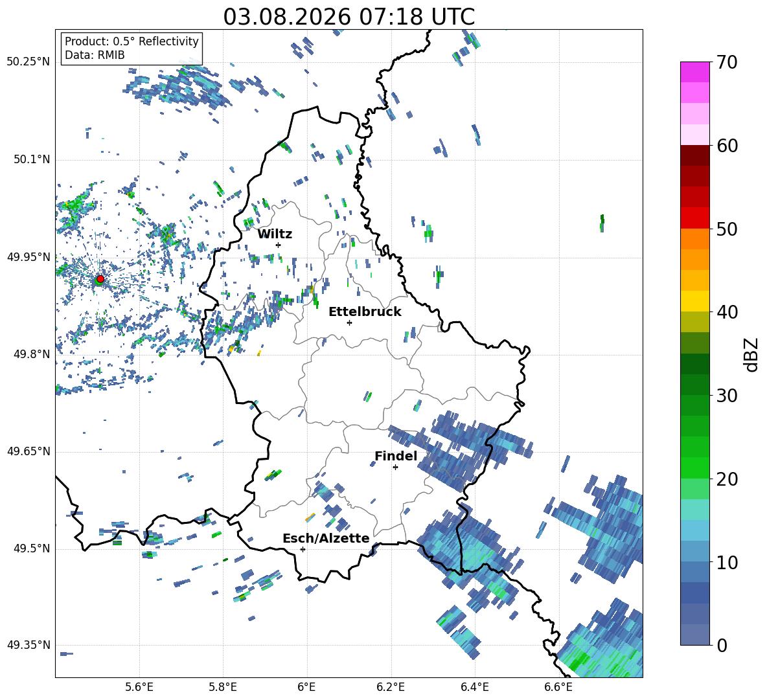Click the Ettelbruck station cross marker
The height and width of the screenshot is (700, 767).
[349, 322]
